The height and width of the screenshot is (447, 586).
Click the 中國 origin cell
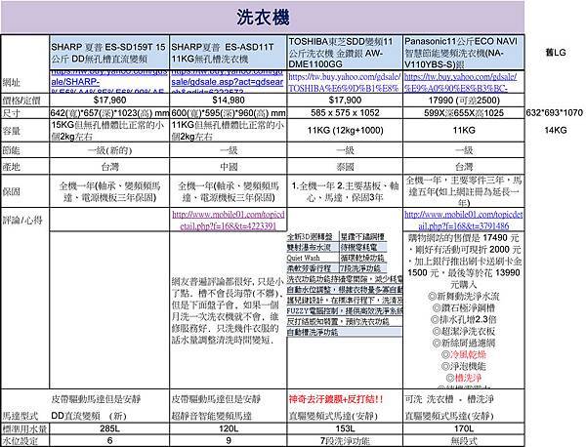coord(229,167)
